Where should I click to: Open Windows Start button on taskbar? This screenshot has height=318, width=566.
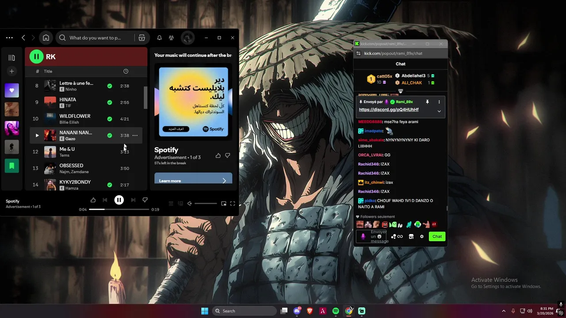coord(205,311)
